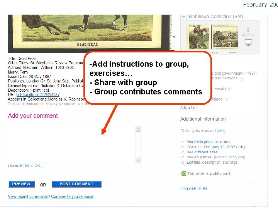The image size is (278, 208).
Task: Open View recent comments link
Action: (28, 196)
